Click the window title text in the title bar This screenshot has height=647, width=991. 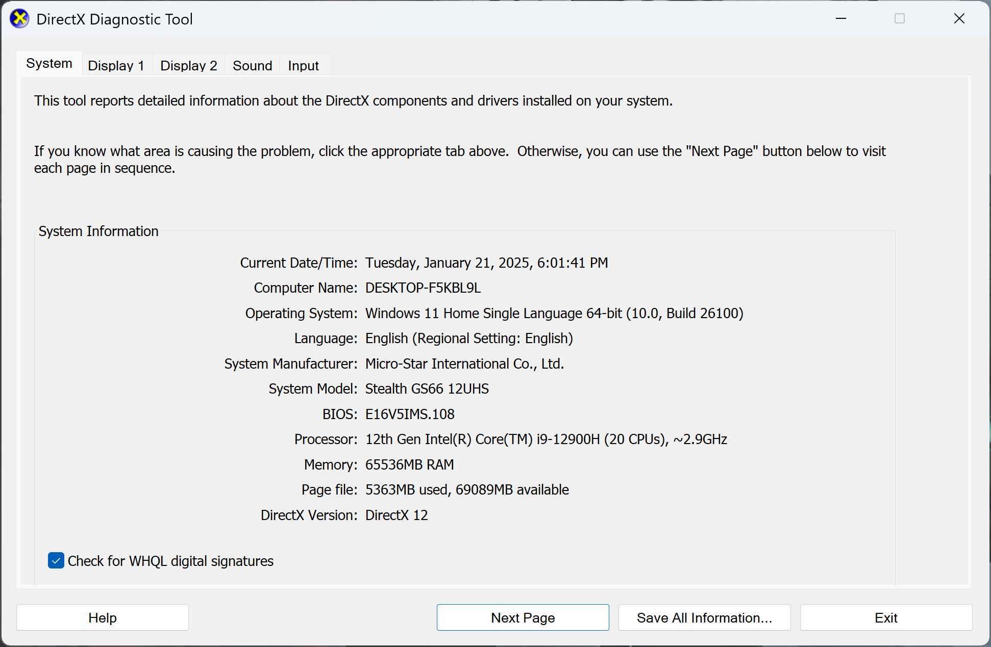tap(114, 19)
